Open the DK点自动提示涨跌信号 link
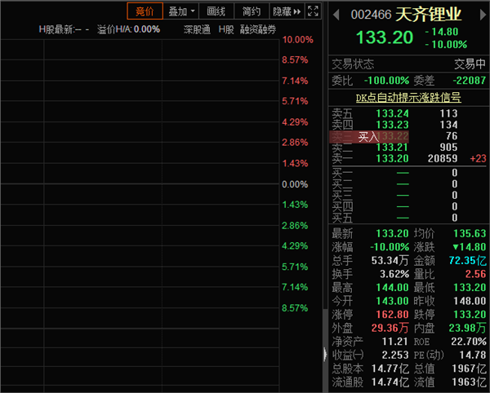Image resolution: width=490 pixels, height=393 pixels. point(408,98)
